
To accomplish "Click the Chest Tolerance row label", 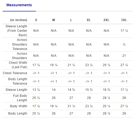I will (x=15, y=73).
